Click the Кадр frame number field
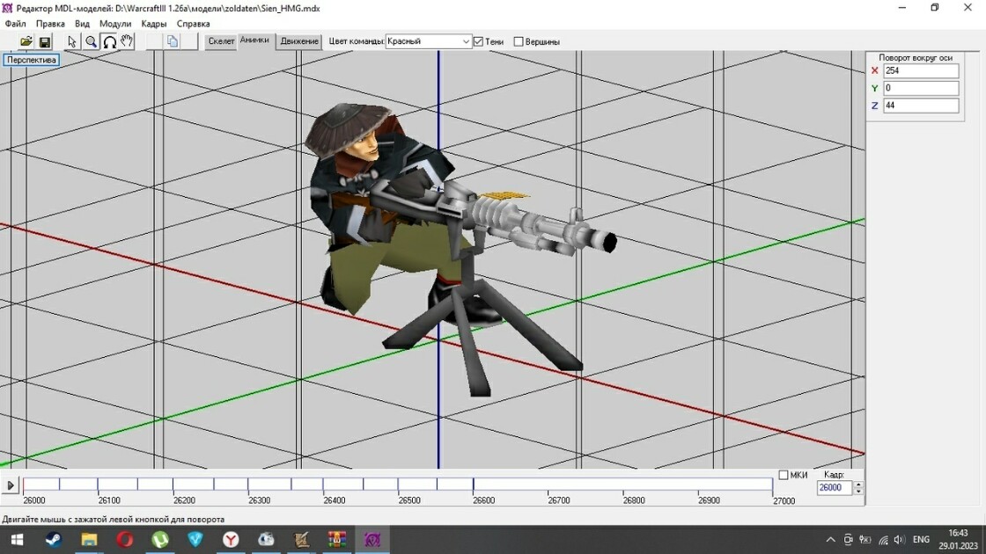 [835, 487]
